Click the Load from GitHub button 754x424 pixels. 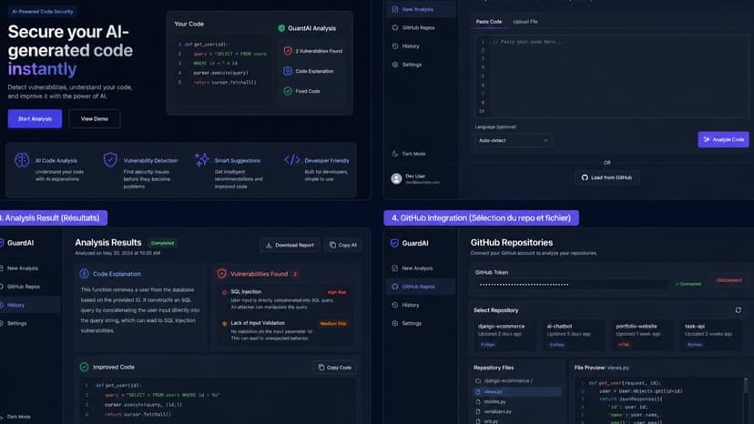point(606,177)
